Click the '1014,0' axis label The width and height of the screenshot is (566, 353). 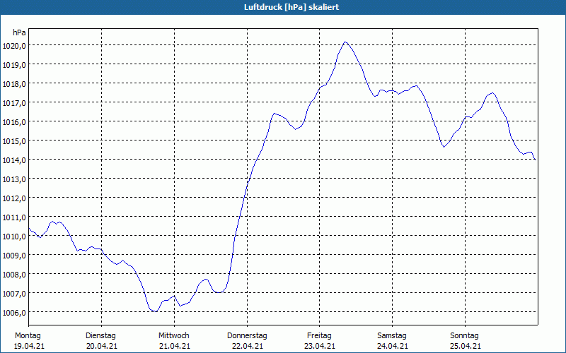coord(14,160)
